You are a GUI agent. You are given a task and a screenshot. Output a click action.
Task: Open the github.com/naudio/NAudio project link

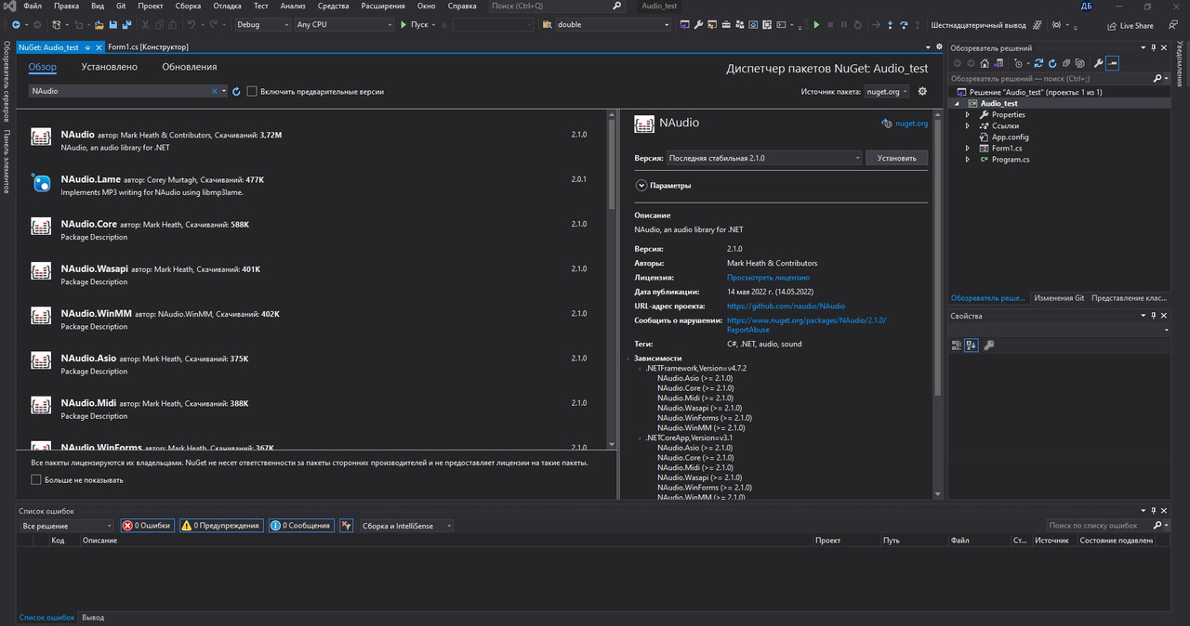point(786,306)
